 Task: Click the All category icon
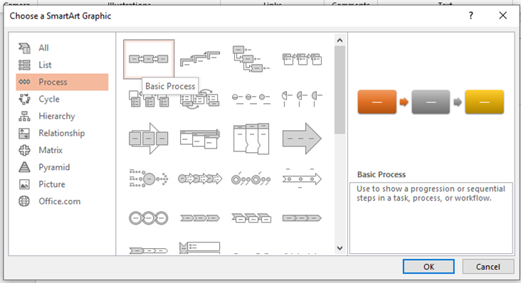pos(24,48)
